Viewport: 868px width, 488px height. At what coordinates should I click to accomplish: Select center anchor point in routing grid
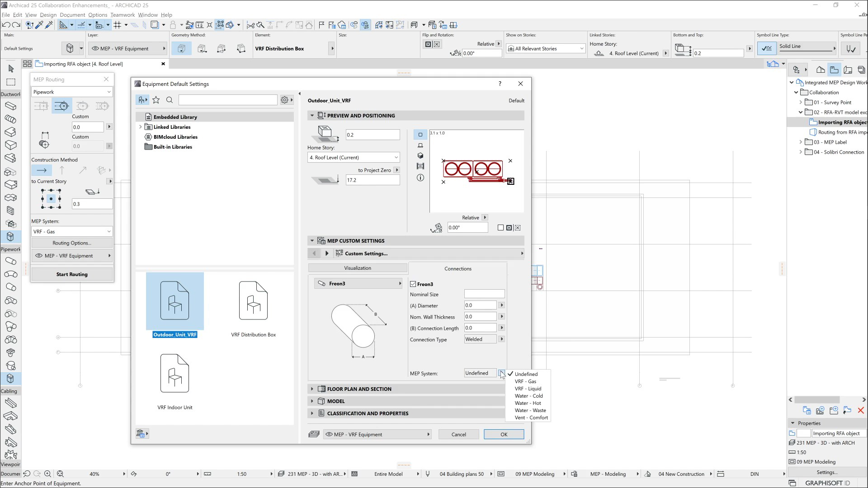coord(51,199)
